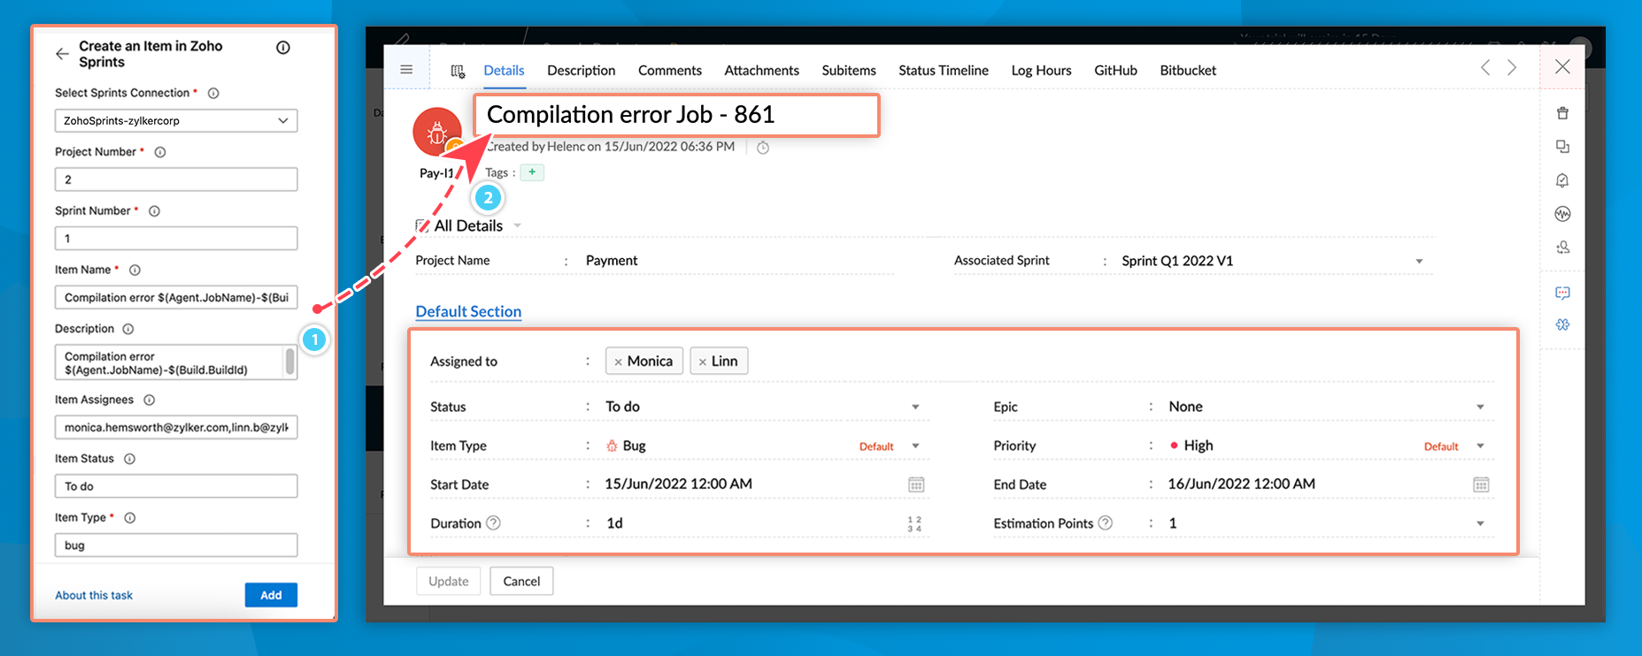Screen dimensions: 1642x656
Task: Expand All Details dropdown arrow
Action: [518, 225]
